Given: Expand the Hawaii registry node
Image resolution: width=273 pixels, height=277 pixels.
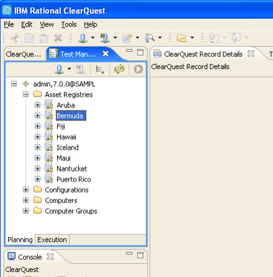Looking at the screenshot, I should (37, 137).
